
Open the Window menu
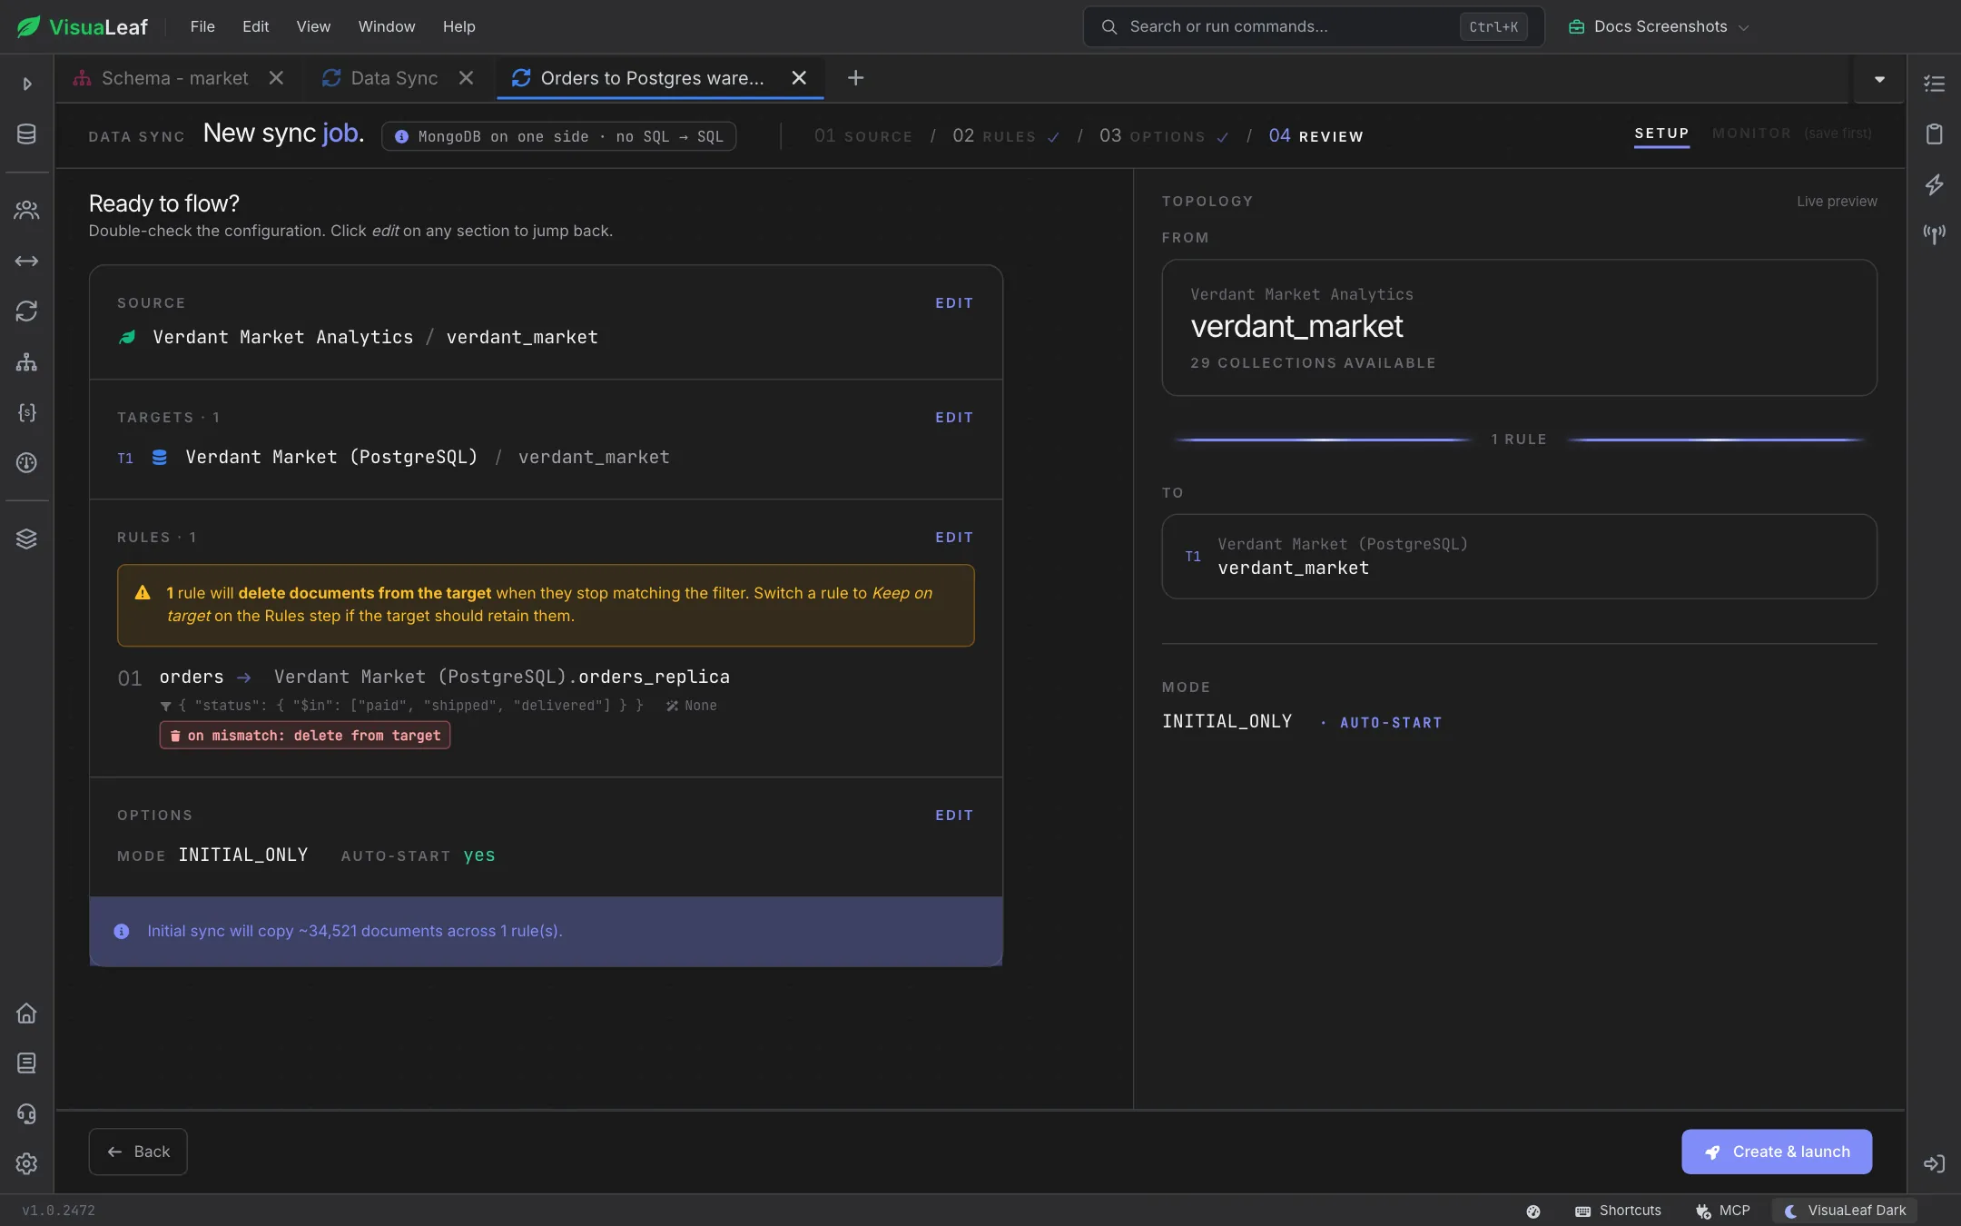pos(386,26)
